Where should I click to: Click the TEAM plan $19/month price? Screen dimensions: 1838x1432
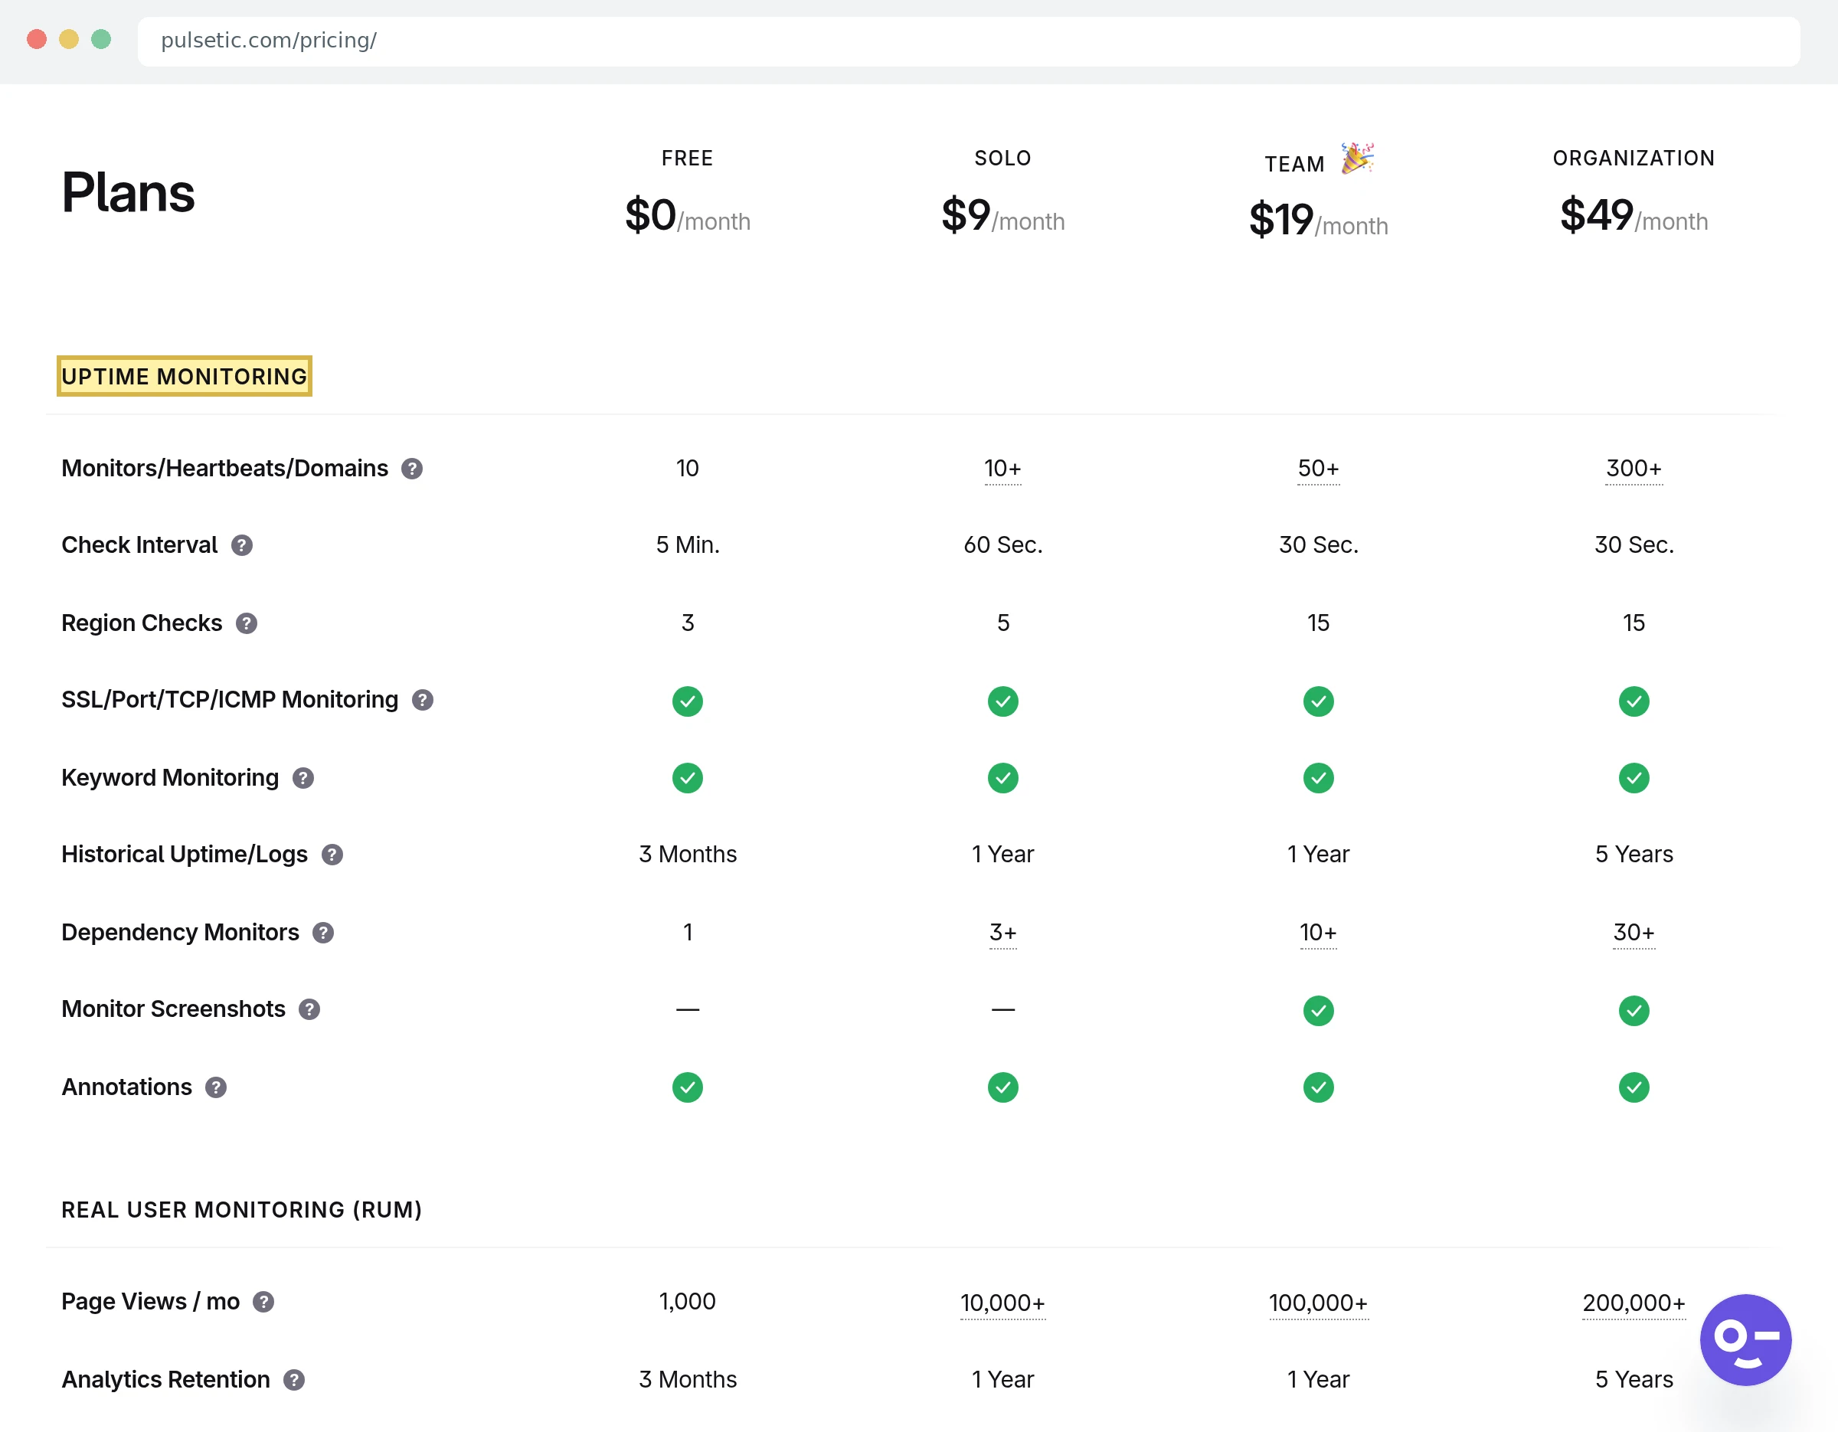click(1318, 220)
